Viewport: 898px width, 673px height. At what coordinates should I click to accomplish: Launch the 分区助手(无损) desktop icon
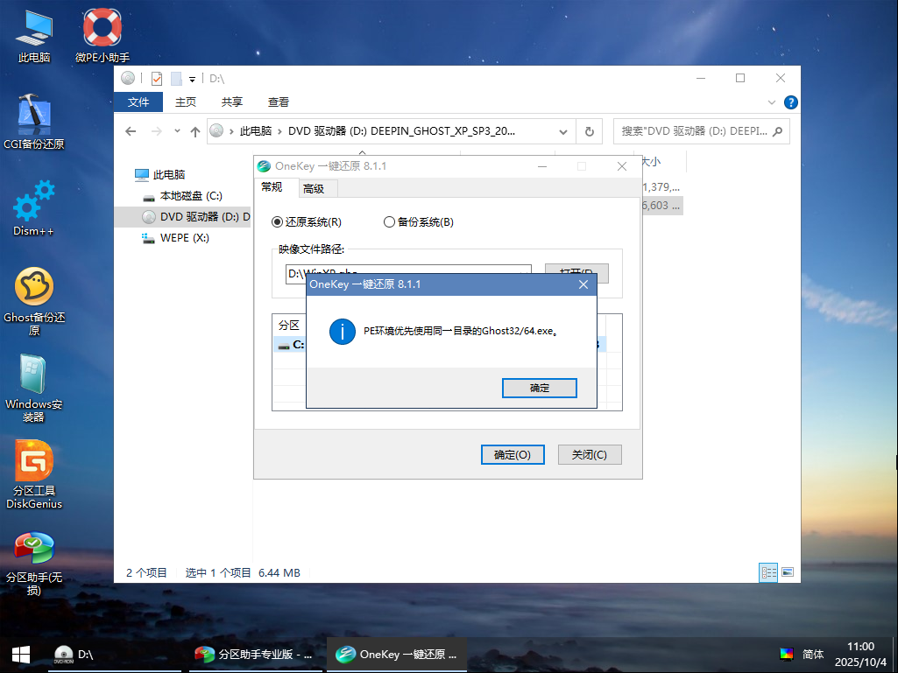point(34,563)
